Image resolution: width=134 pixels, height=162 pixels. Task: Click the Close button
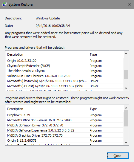[x=118, y=156]
